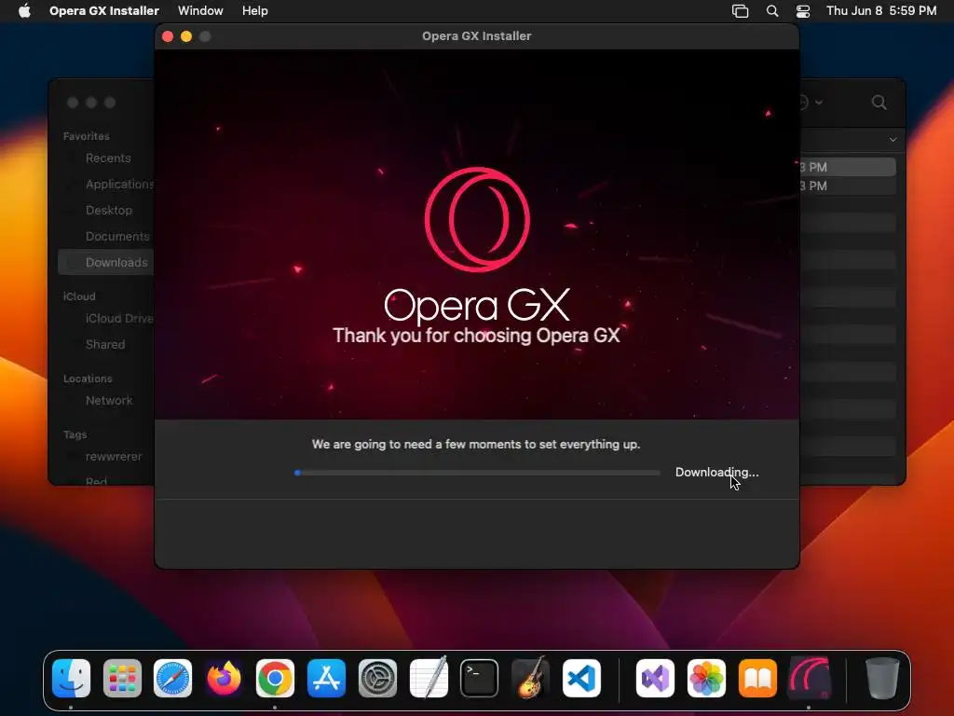This screenshot has height=716, width=954.
Task: Open the Apple menu
Action: (24, 11)
